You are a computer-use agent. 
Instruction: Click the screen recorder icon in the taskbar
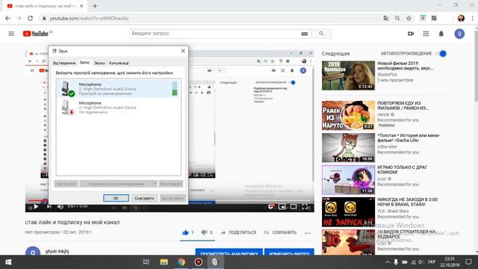coord(199,262)
